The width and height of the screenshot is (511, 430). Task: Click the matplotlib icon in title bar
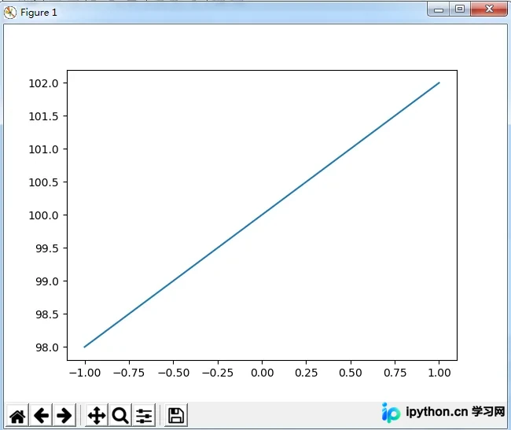[10, 13]
